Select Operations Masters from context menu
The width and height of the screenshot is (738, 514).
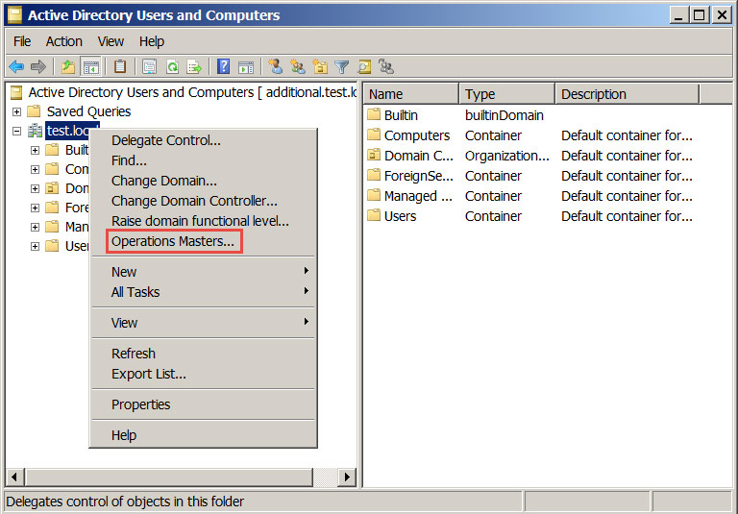click(172, 241)
